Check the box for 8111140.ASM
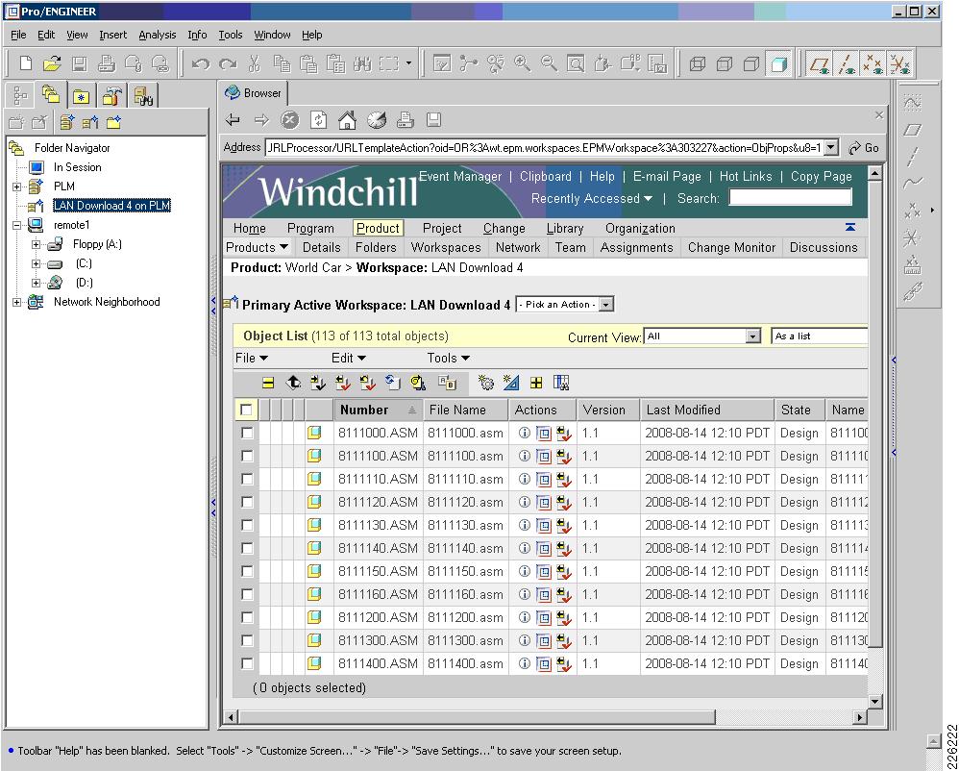 [x=247, y=548]
